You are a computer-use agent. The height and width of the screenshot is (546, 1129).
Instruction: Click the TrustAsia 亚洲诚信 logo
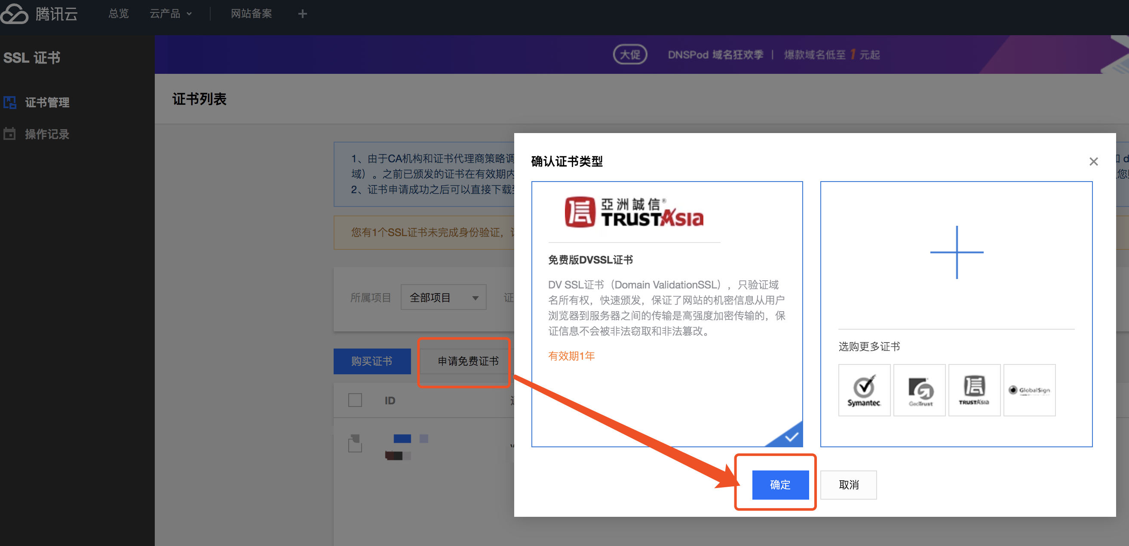pyautogui.click(x=634, y=212)
